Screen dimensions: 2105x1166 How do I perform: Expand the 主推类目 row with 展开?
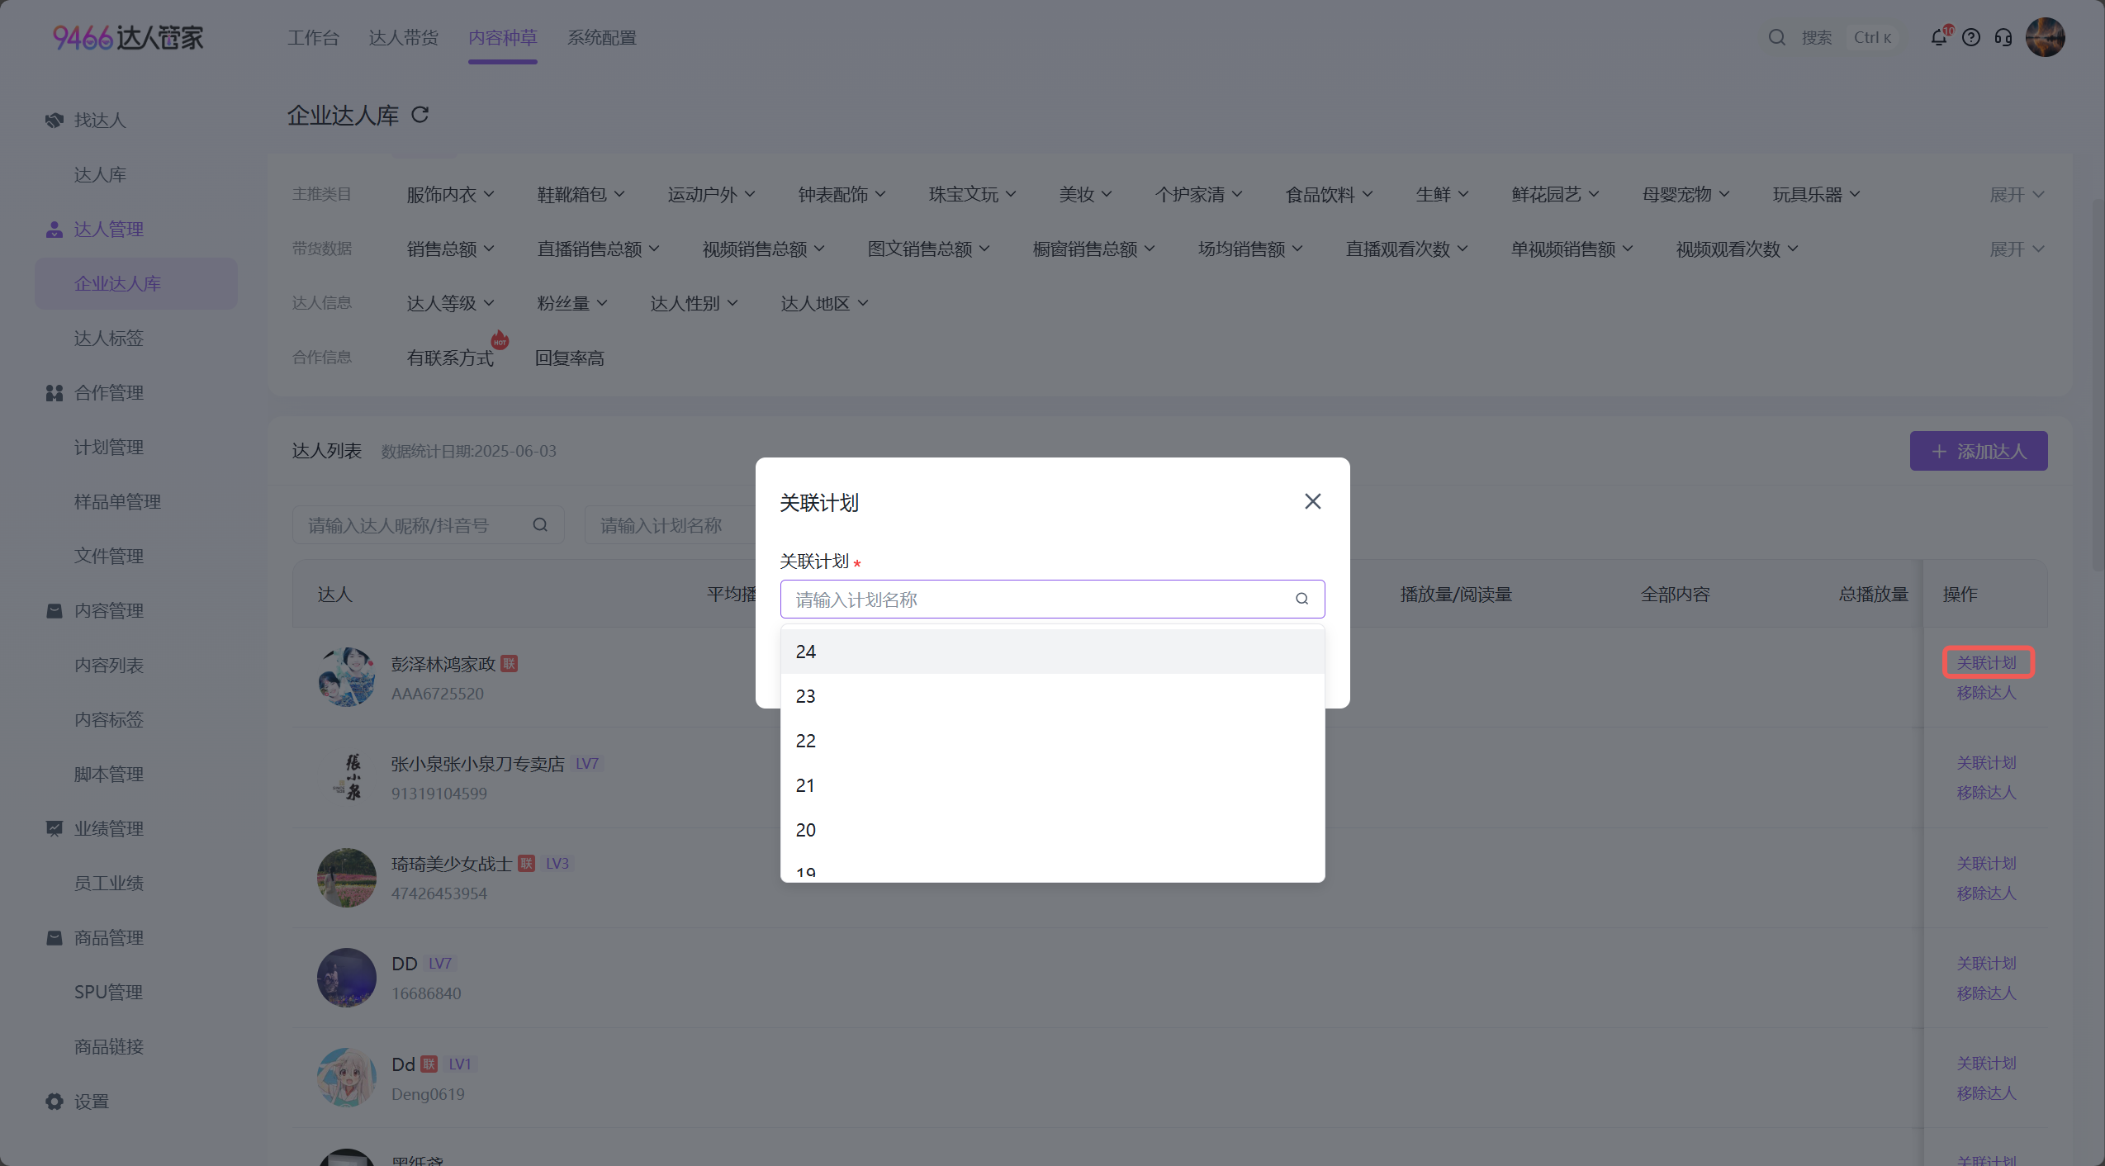pos(2017,195)
